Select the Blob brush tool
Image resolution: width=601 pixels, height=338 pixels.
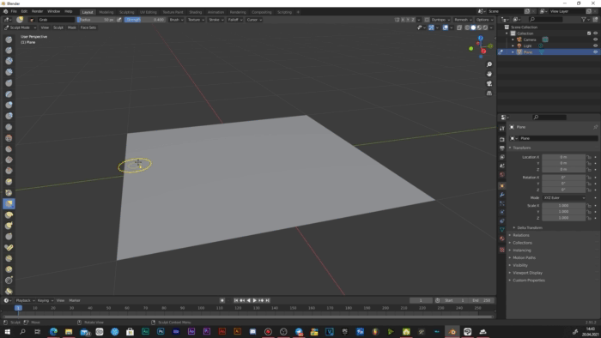tap(9, 116)
